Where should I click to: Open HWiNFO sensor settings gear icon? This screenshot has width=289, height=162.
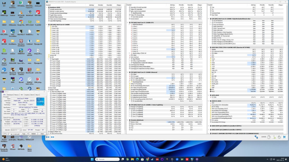coord(279,137)
